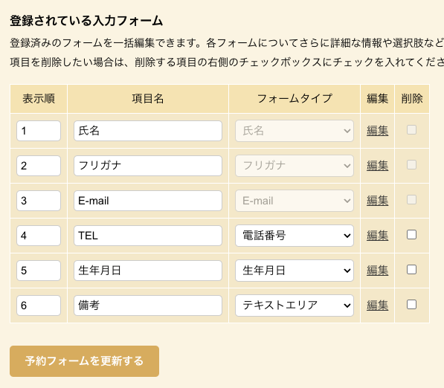This screenshot has width=444, height=388.
Task: Tick the delete checkbox for 生年月日
Action: click(x=411, y=269)
